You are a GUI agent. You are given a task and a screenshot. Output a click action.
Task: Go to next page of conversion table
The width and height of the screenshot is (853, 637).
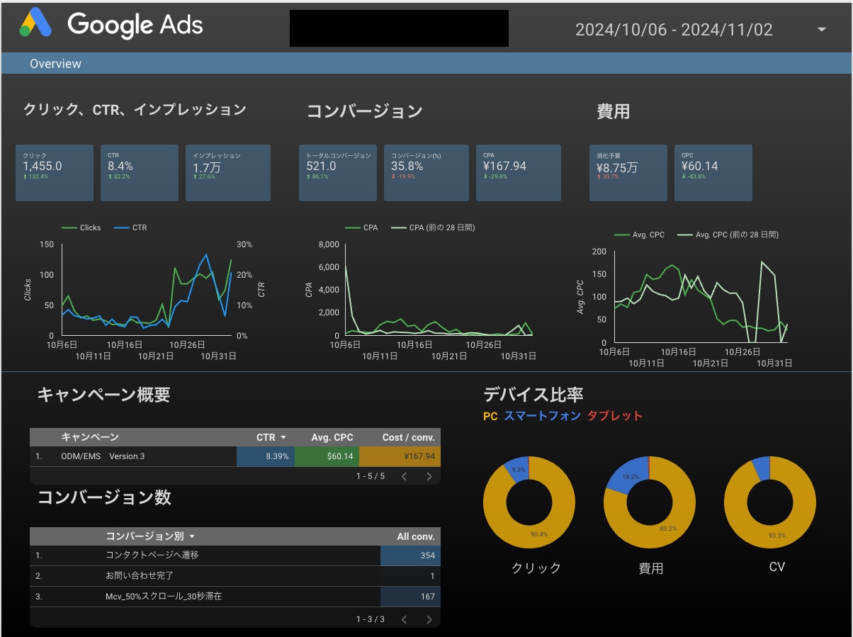click(429, 619)
